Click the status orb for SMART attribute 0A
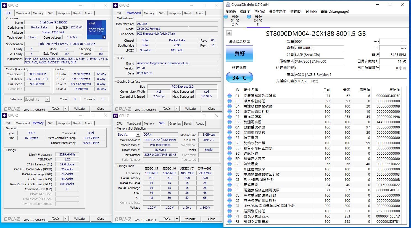Viewport: 411px width, 228px height. 230,127
